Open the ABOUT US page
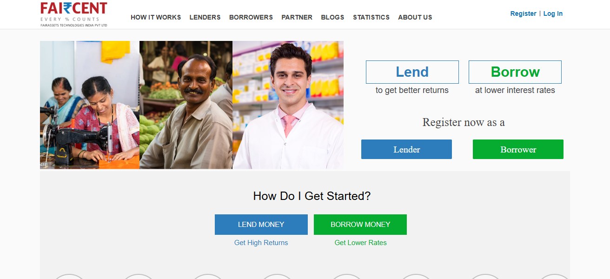Viewport: 610px width, 279px height. 415,17
